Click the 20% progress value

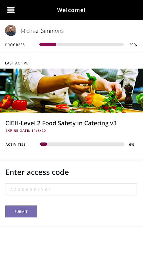click(133, 45)
